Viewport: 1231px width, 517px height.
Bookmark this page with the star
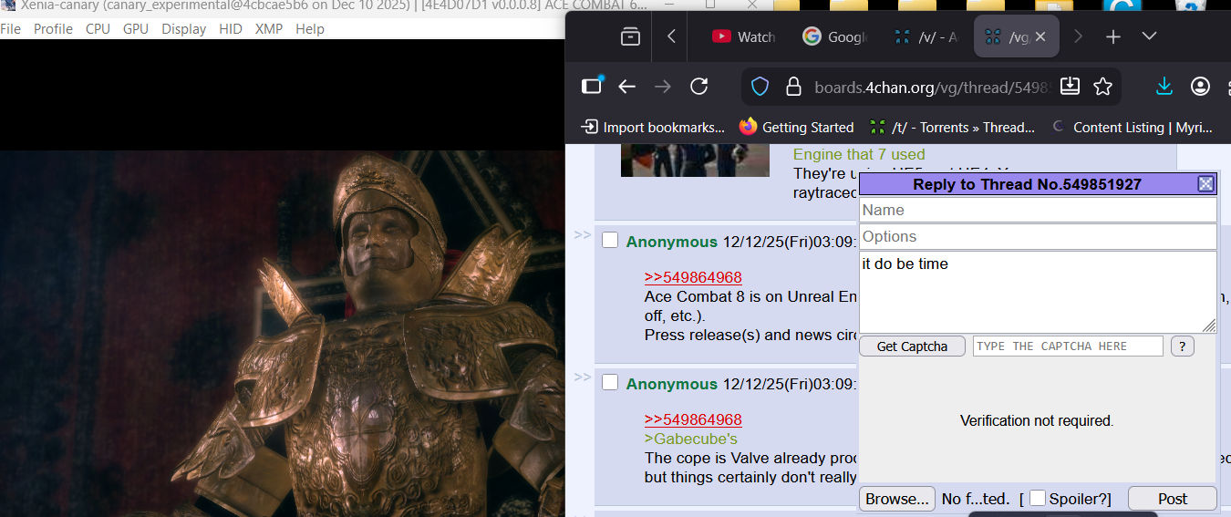pos(1102,87)
